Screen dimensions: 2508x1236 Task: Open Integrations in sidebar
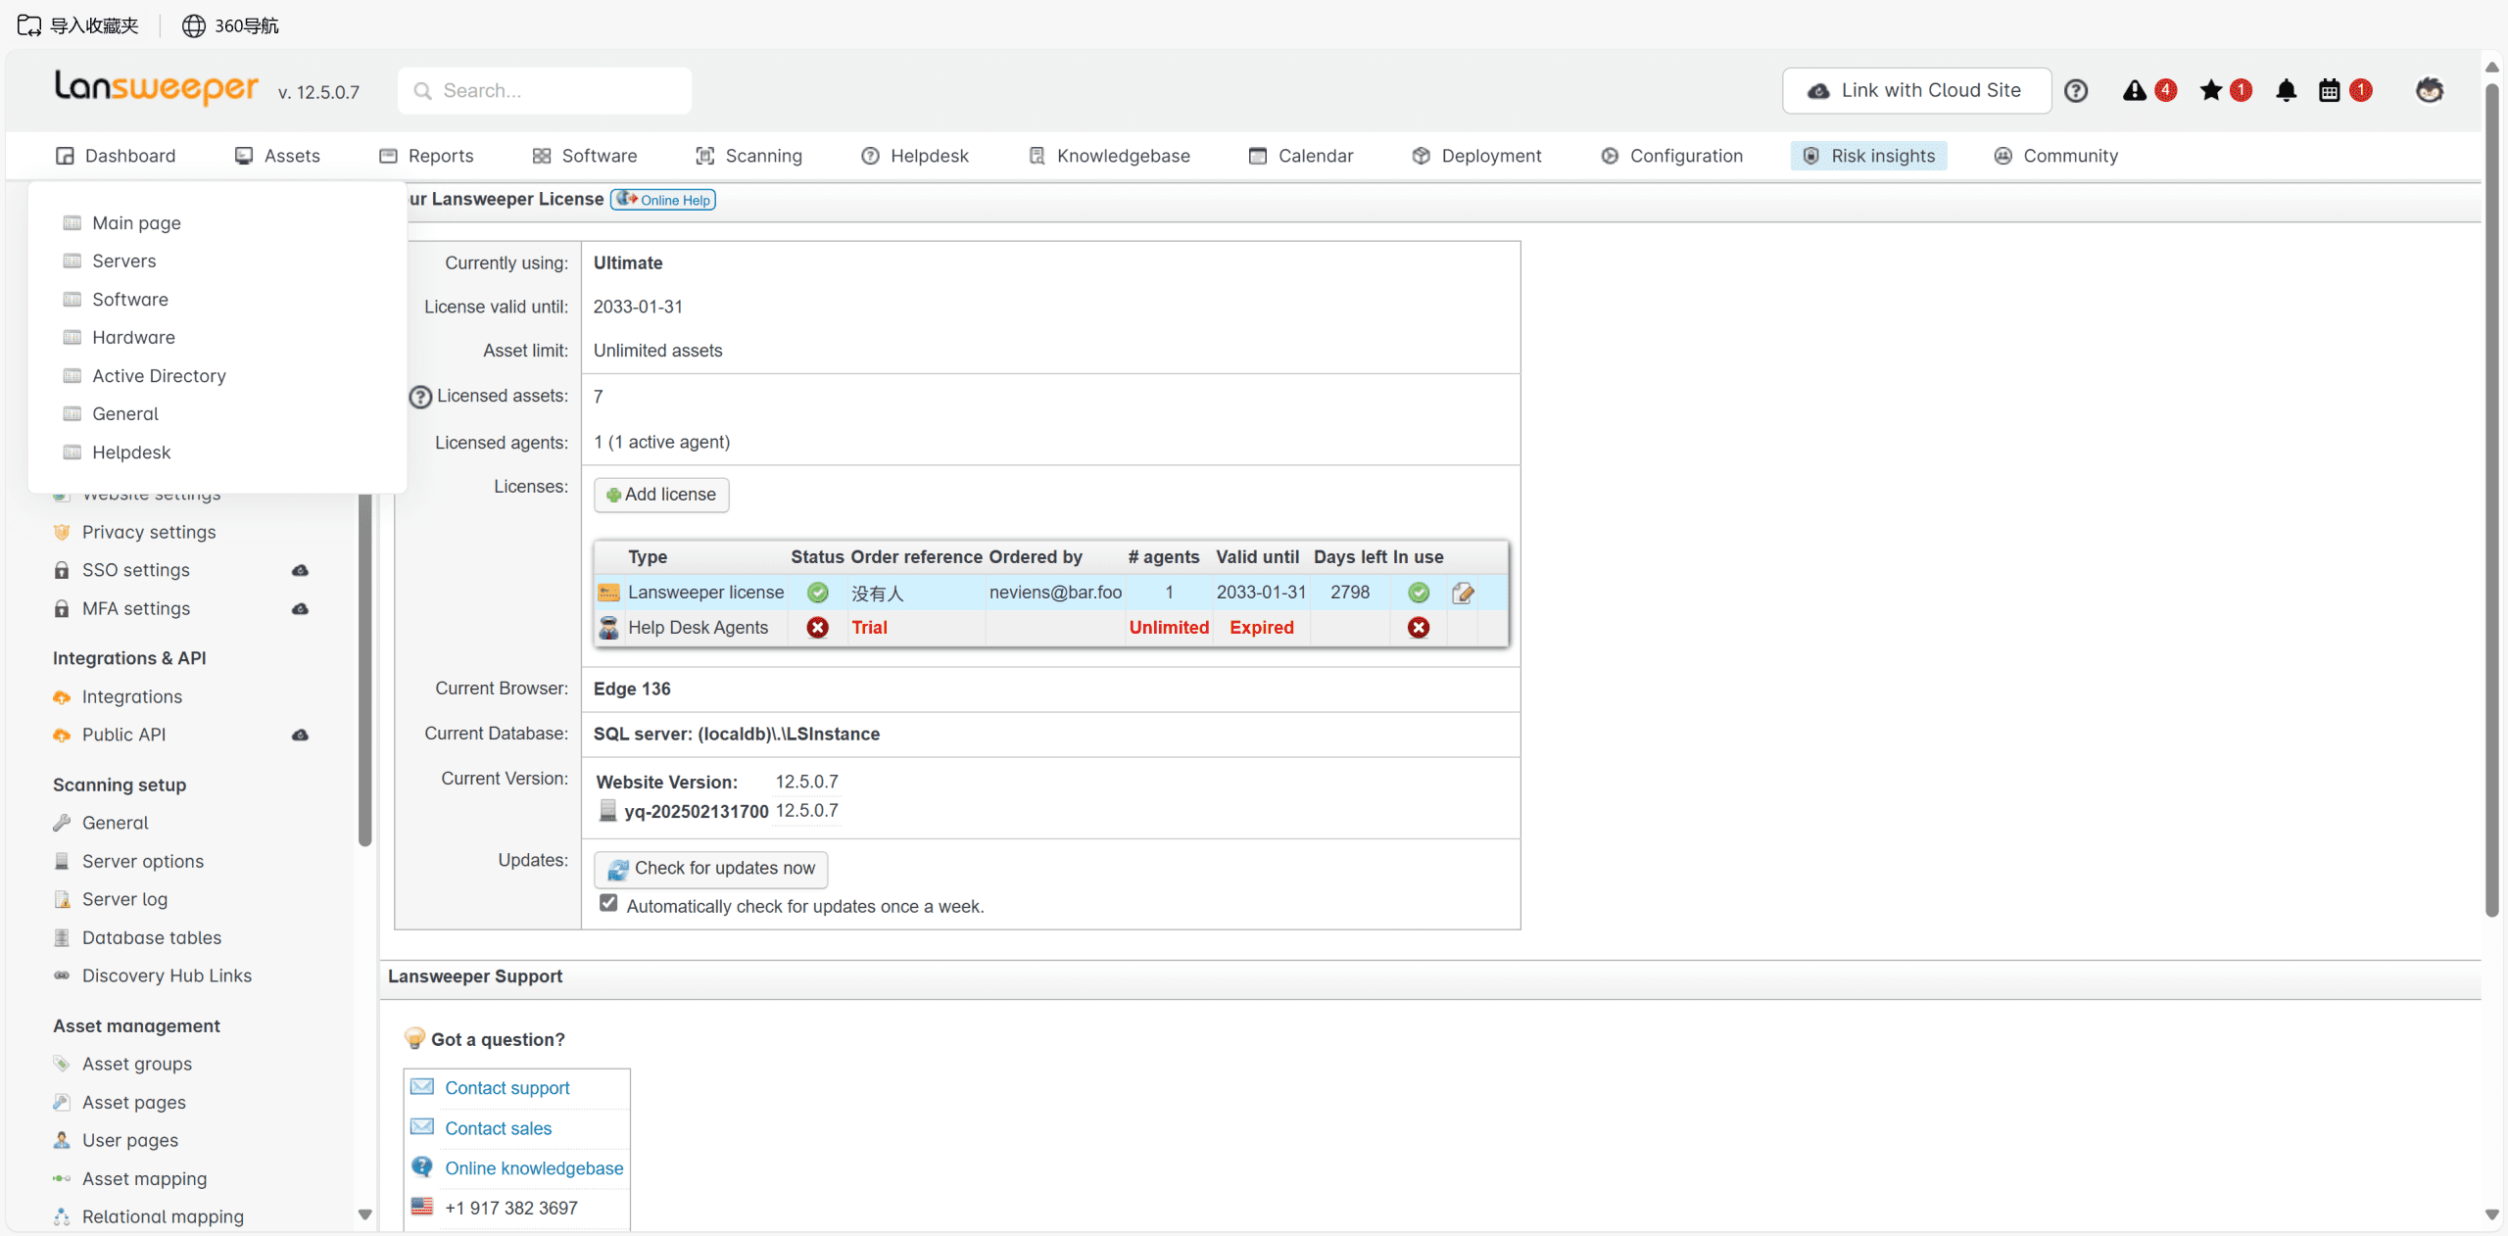[132, 696]
